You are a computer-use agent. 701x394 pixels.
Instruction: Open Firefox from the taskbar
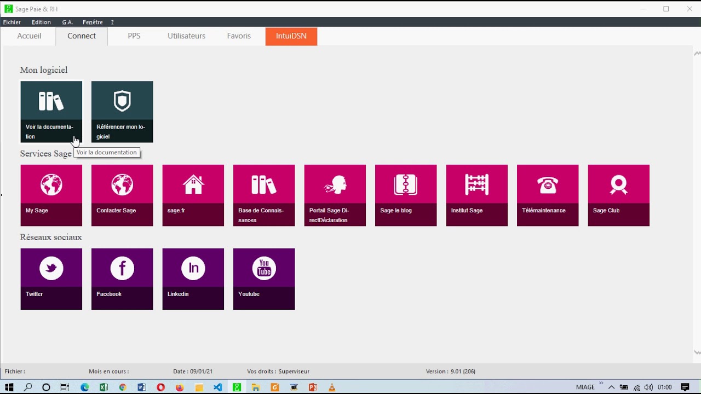pyautogui.click(x=180, y=387)
